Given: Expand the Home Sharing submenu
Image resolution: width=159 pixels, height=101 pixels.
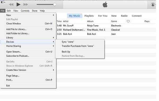Looking at the screenshot, I should point(28,46).
